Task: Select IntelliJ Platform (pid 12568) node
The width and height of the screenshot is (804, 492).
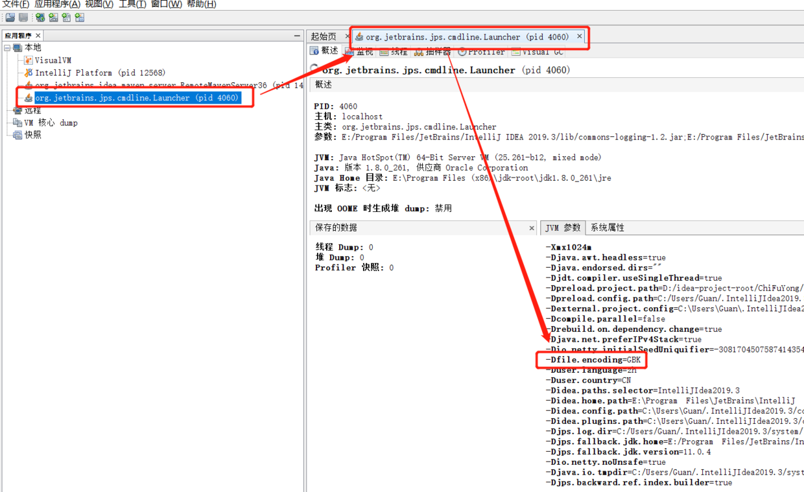Action: [100, 73]
